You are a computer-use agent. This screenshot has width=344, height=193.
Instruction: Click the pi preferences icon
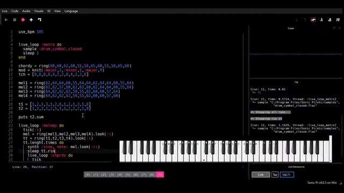point(338,20)
